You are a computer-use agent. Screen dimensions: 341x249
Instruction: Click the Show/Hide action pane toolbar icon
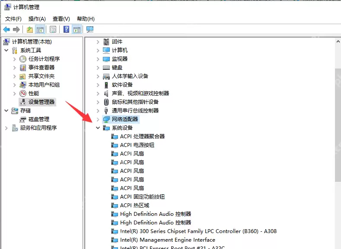point(77,29)
